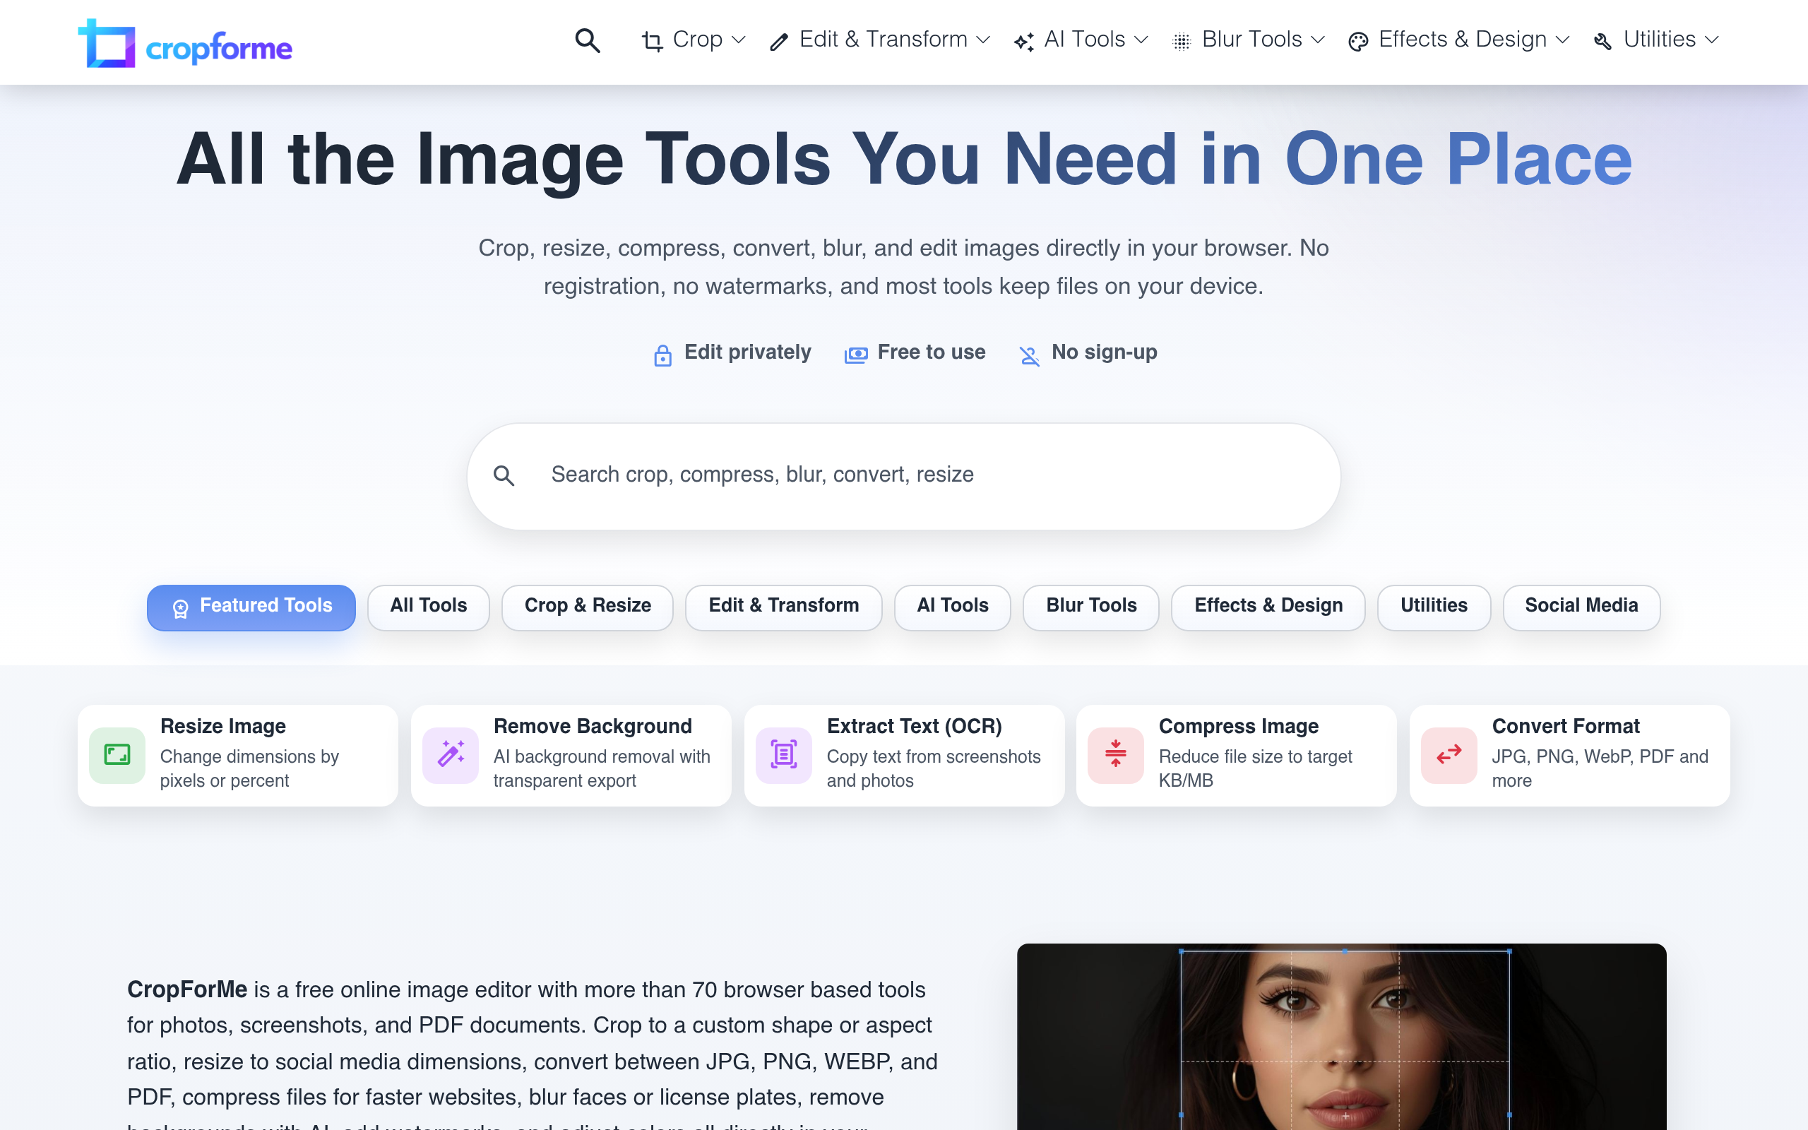Switch to the Crop & Resize tab
Viewport: 1808px width, 1130px height.
tap(587, 607)
